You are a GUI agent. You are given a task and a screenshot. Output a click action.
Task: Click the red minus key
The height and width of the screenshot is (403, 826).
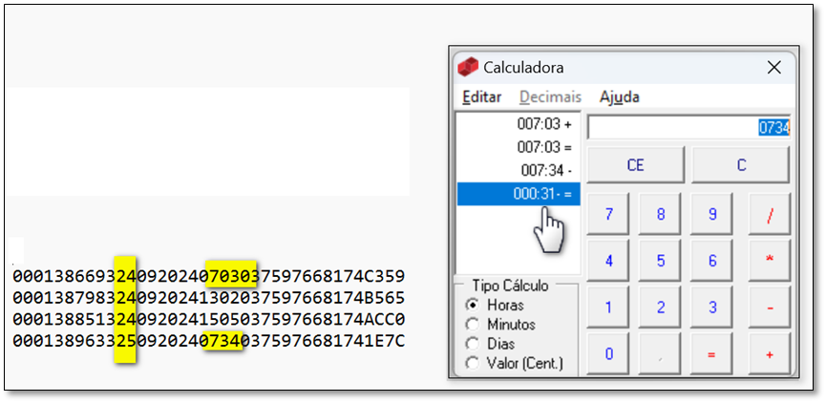(x=770, y=308)
